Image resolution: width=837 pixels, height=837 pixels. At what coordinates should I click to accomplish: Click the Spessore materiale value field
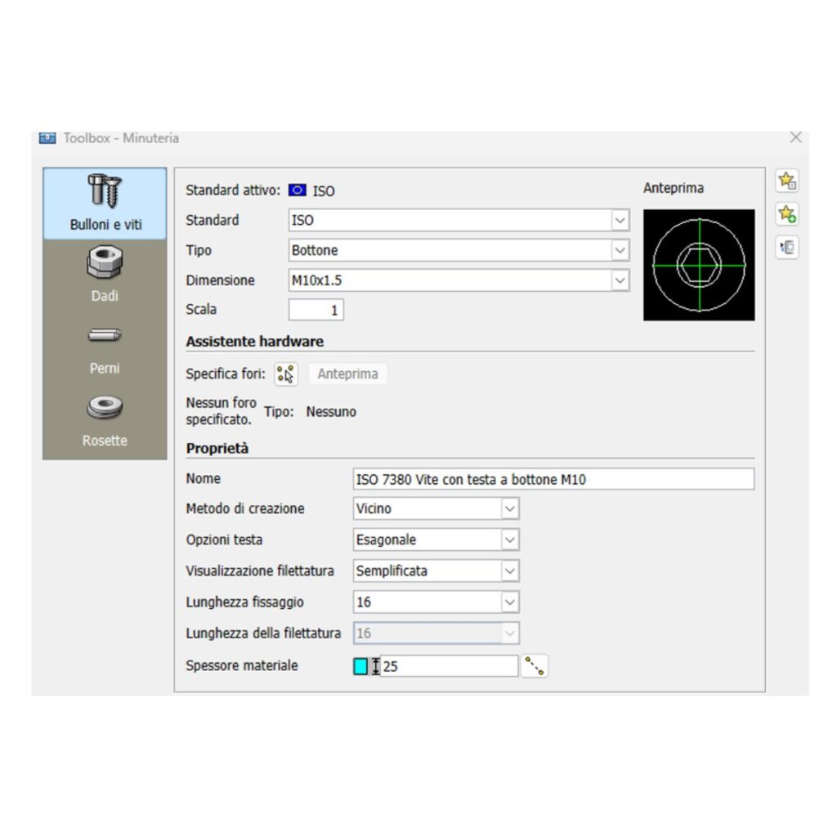pyautogui.click(x=449, y=666)
